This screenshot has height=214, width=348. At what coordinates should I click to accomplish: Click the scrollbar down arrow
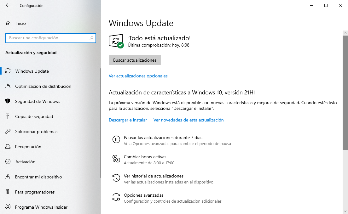tap(345, 211)
